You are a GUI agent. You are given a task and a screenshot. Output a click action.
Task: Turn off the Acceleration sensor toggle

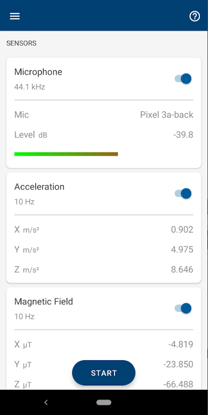[183, 193]
